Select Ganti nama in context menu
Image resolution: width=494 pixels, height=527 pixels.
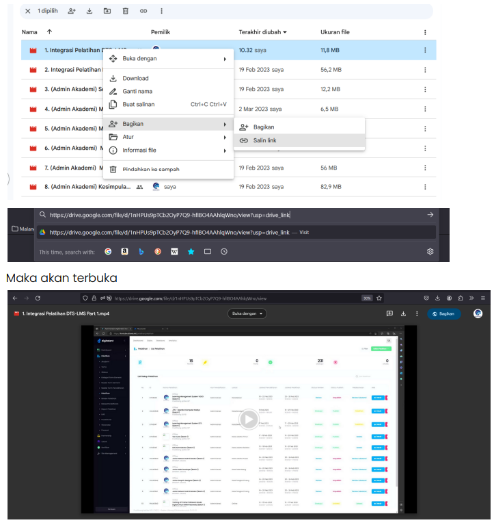pyautogui.click(x=137, y=92)
